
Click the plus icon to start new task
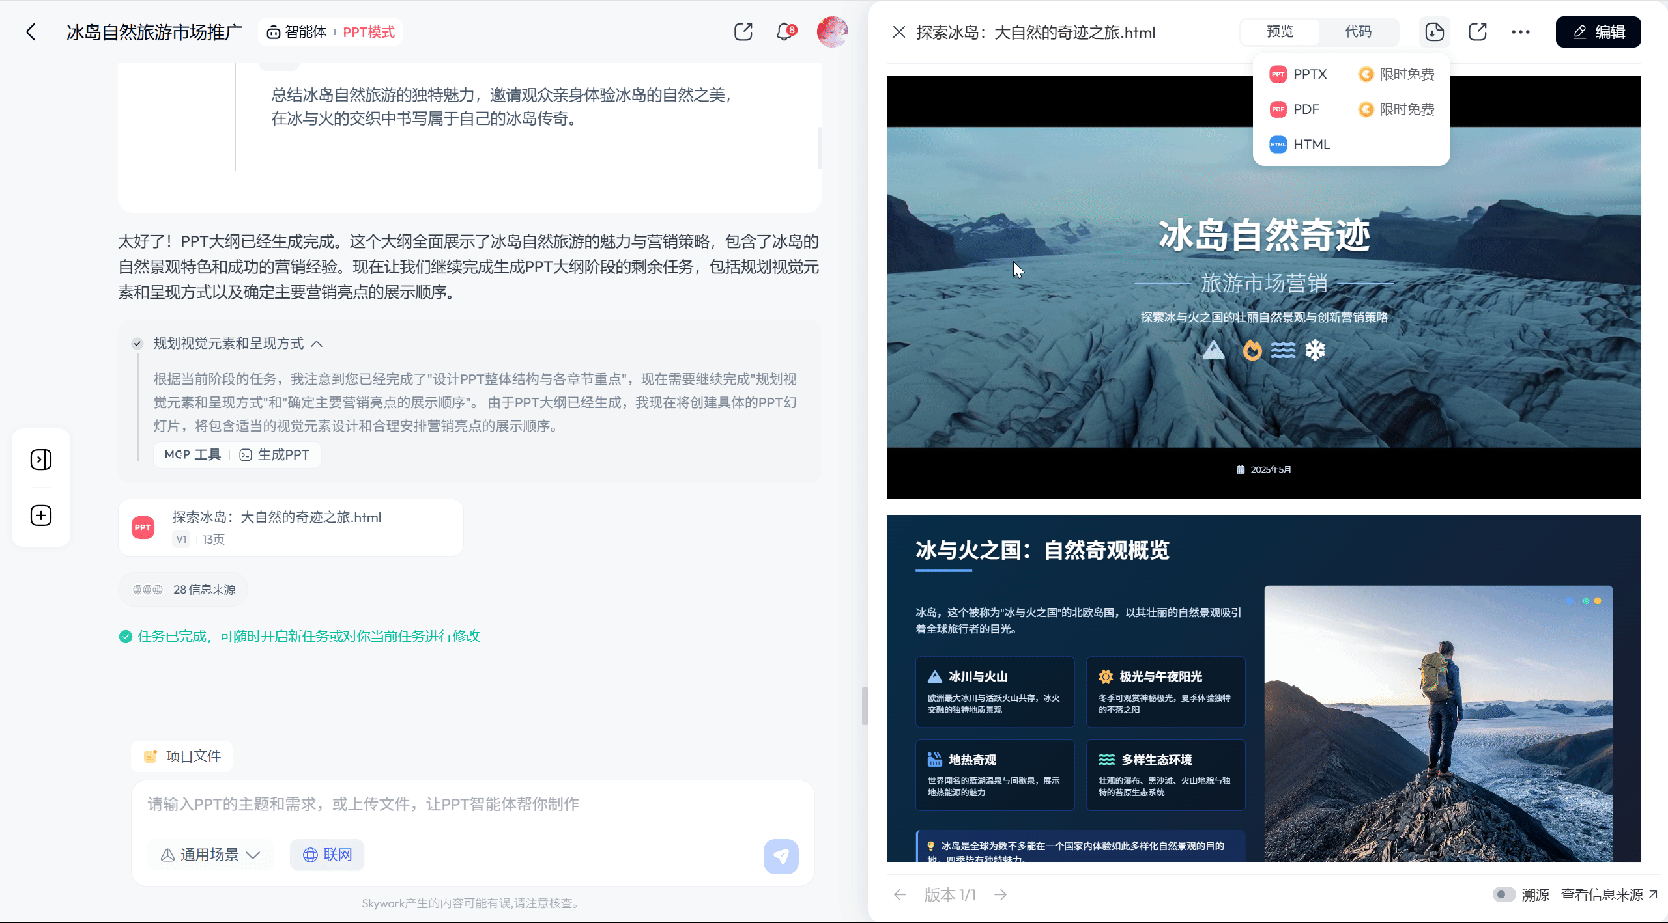[x=41, y=515]
